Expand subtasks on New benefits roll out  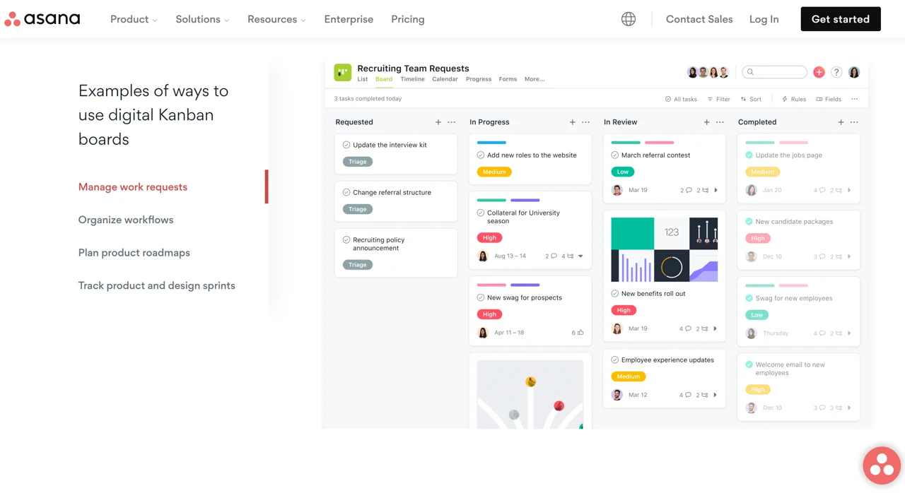(x=716, y=328)
